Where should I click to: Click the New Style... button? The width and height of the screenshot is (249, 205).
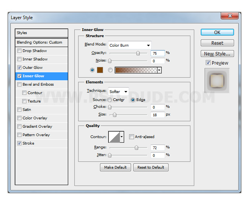pyautogui.click(x=217, y=54)
